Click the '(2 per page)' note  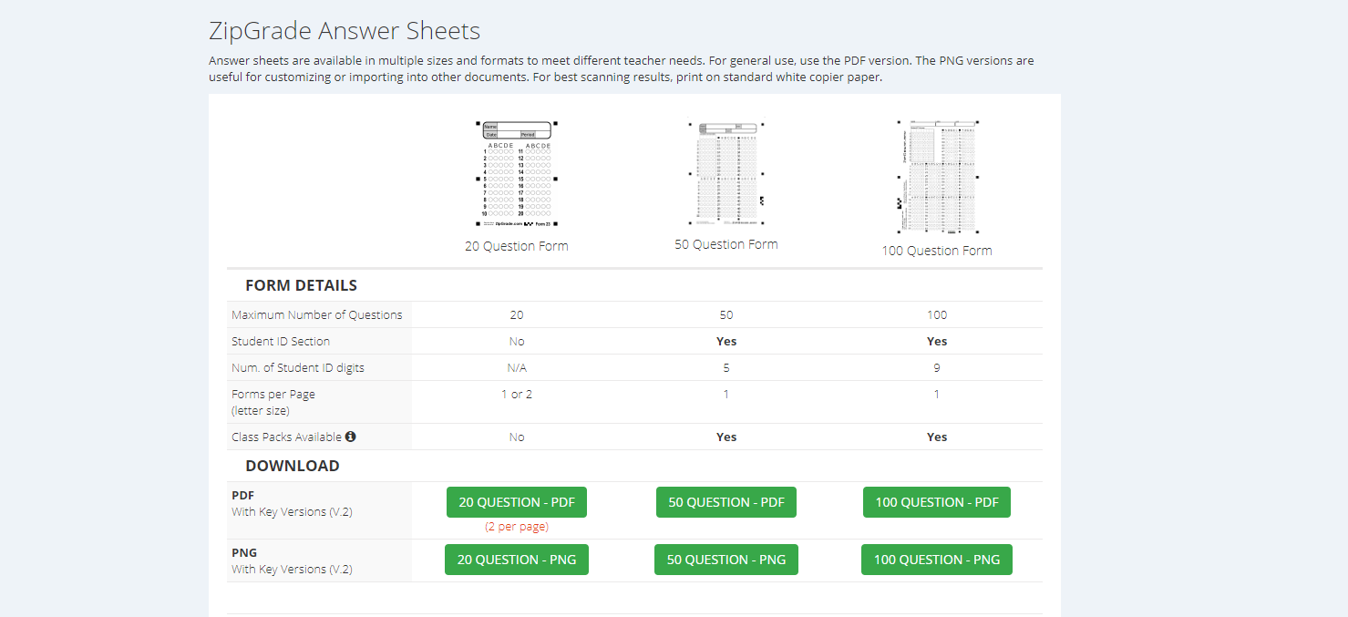(517, 527)
